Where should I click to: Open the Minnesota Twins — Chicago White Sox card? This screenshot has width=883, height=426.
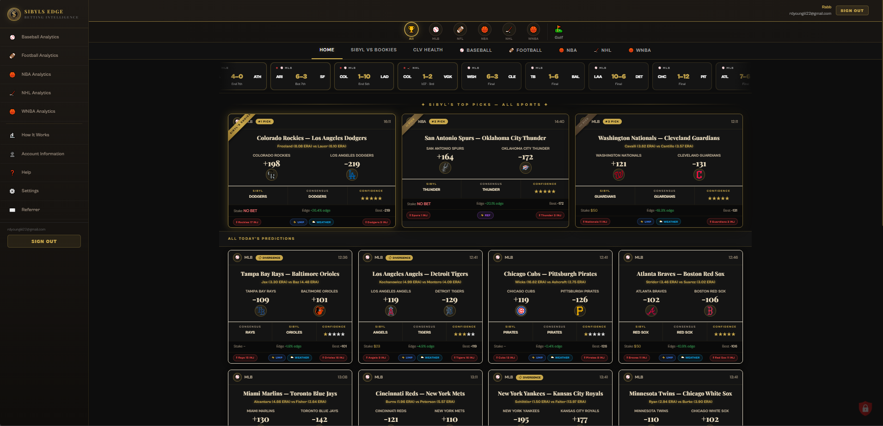coord(681,398)
